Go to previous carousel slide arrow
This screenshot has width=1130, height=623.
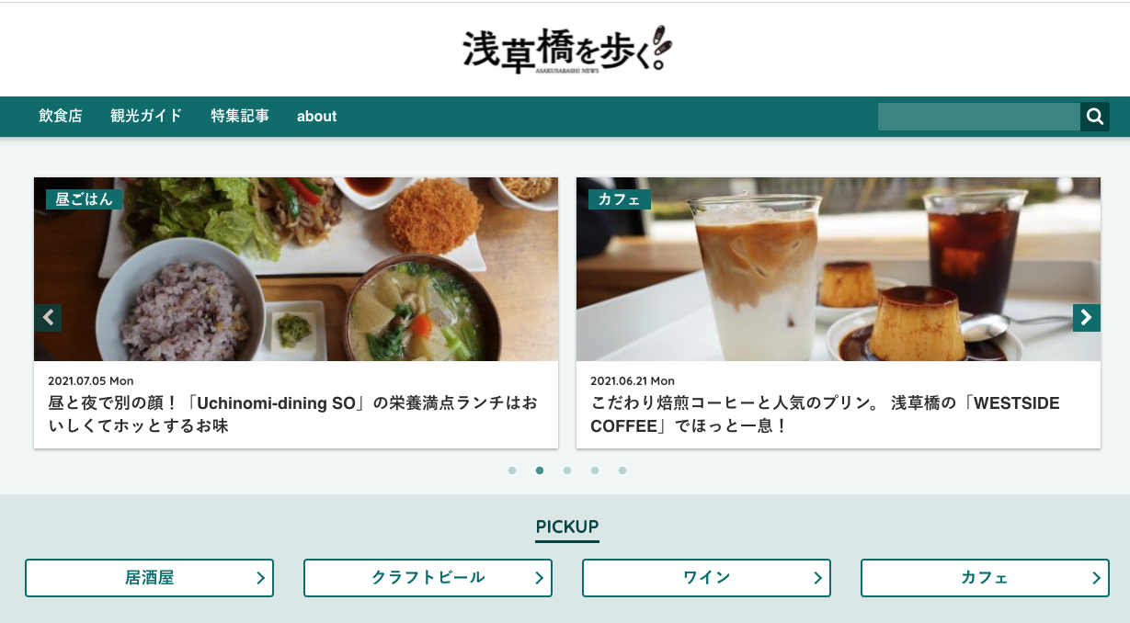coord(48,318)
